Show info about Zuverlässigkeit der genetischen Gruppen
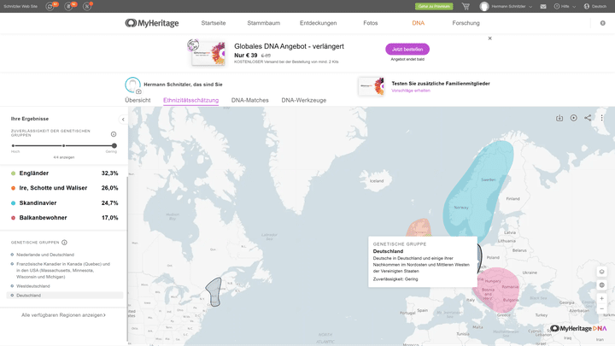The width and height of the screenshot is (615, 346). point(114,134)
